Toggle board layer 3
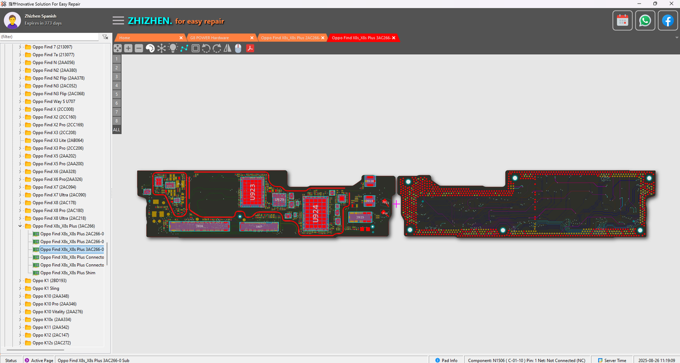Viewport: 680px width, 363px height. point(117,76)
